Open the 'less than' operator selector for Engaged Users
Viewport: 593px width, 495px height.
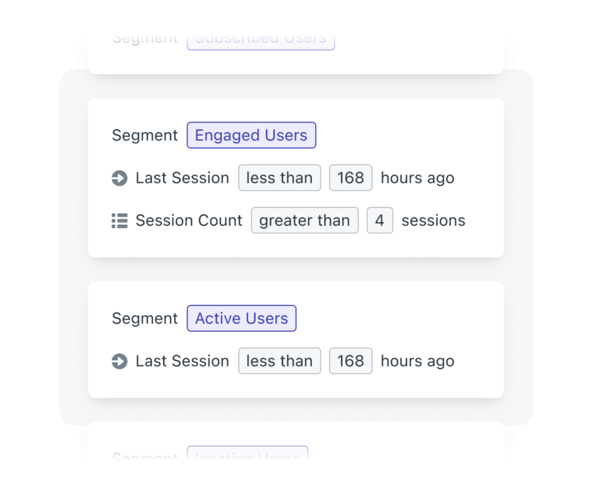click(279, 178)
